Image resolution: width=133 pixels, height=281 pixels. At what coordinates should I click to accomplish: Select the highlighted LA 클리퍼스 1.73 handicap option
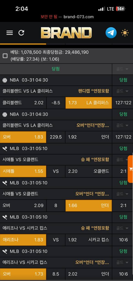tap(89, 103)
